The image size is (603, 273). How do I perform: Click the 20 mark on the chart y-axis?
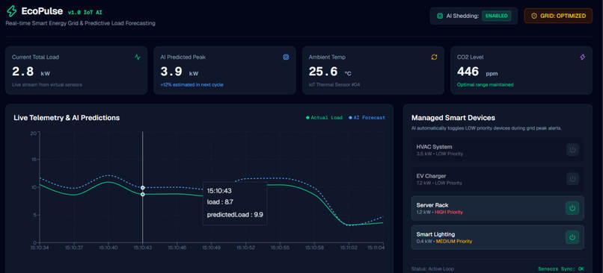tap(33, 133)
